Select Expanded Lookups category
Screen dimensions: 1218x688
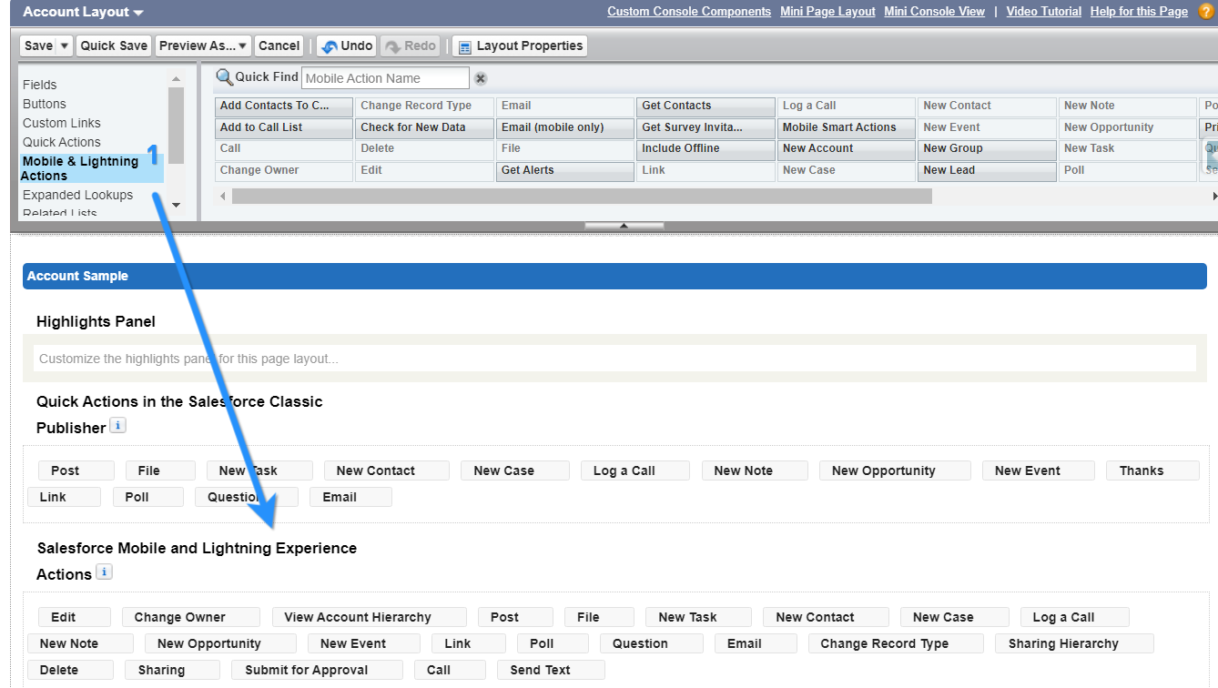(77, 195)
